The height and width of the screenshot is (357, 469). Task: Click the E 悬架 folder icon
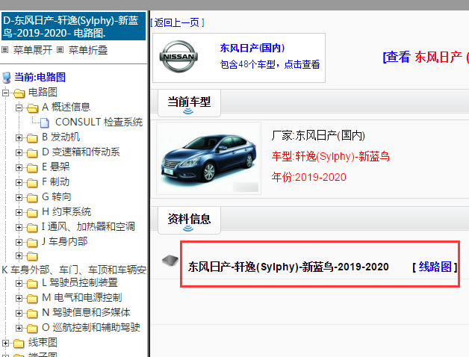[x=32, y=168]
